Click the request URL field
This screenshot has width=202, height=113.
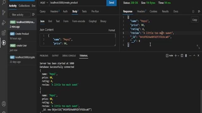pyautogui.click(x=78, y=3)
